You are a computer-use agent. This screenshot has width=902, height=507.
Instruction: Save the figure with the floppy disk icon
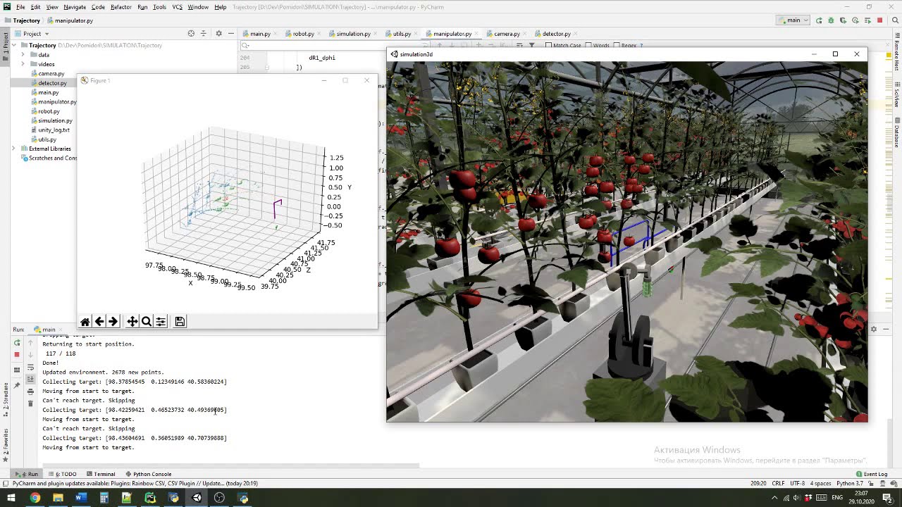(x=180, y=322)
